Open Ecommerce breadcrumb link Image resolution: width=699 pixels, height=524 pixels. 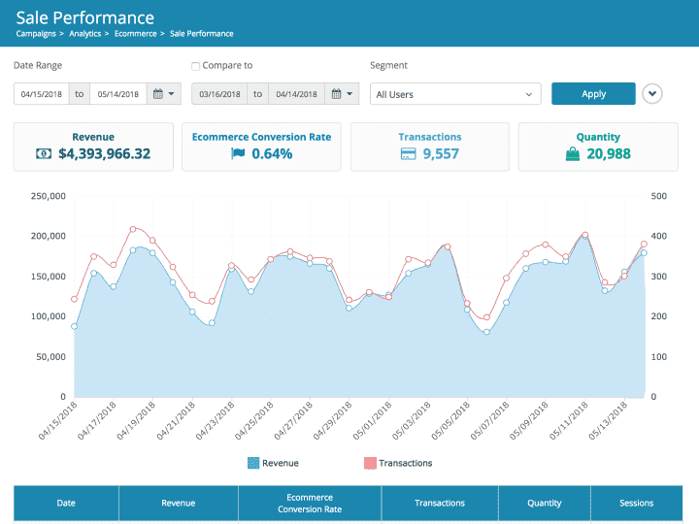(x=137, y=34)
